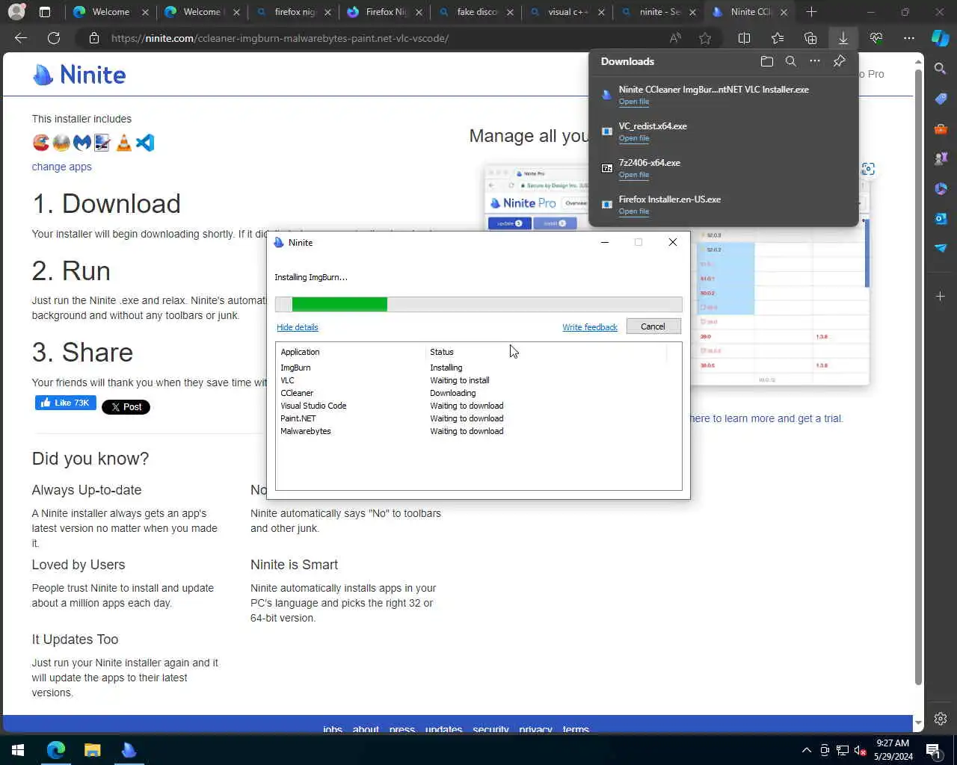Open Edge profile avatar
This screenshot has height=765, width=957.
(x=16, y=12)
